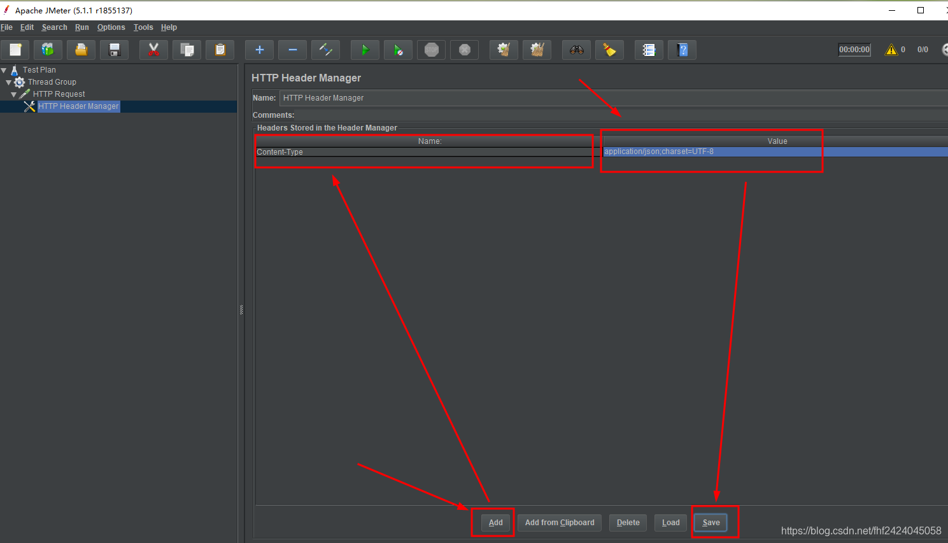Click the New test plan toolbar icon
This screenshot has height=543, width=948.
point(15,50)
